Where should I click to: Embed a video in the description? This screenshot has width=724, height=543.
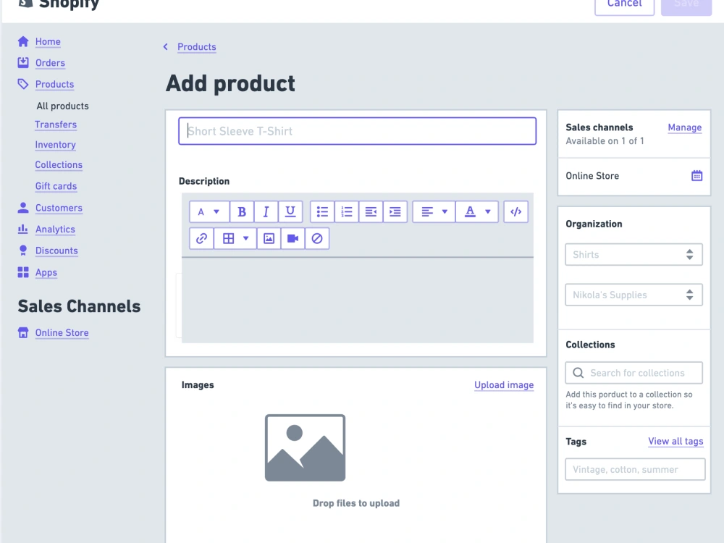[292, 239]
